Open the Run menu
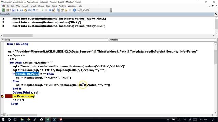This screenshot has height=122, width=218. [x=48, y=6]
